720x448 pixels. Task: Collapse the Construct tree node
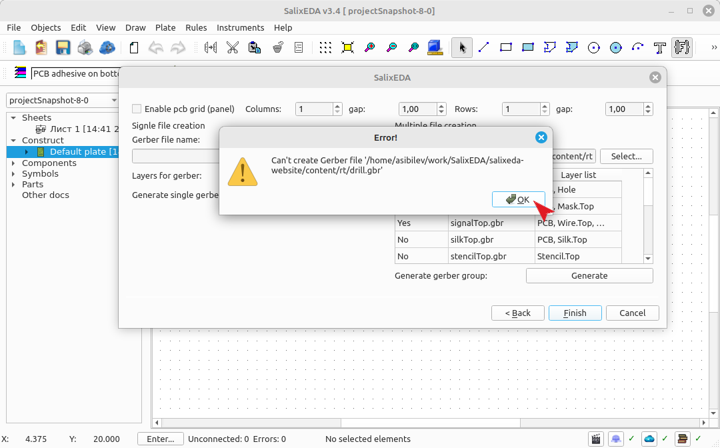(x=13, y=141)
